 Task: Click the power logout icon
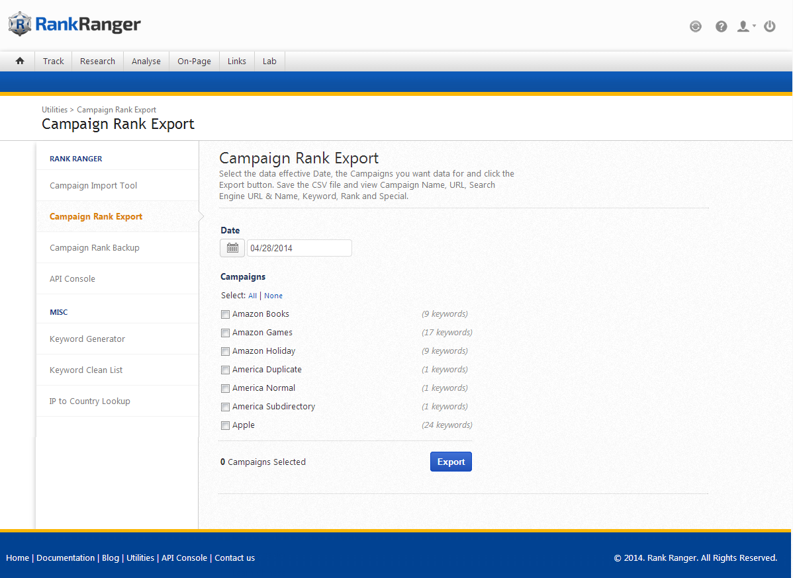769,26
